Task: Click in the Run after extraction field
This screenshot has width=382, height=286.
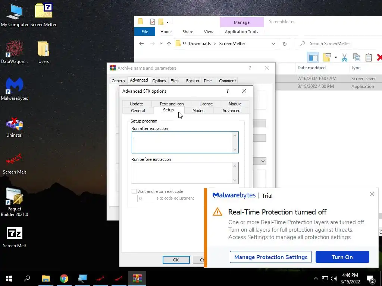Action: coord(185,143)
